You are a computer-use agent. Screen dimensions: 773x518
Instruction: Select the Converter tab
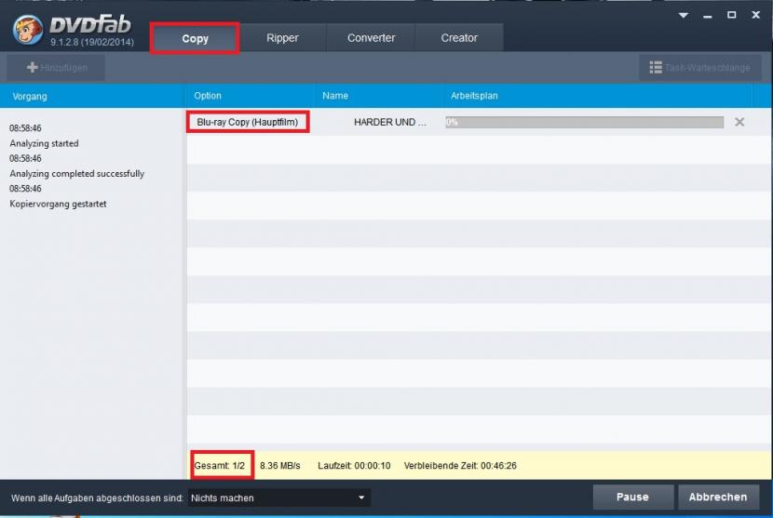pos(371,38)
